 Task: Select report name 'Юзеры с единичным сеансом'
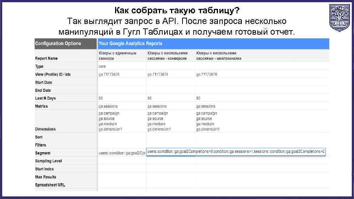click(x=117, y=56)
